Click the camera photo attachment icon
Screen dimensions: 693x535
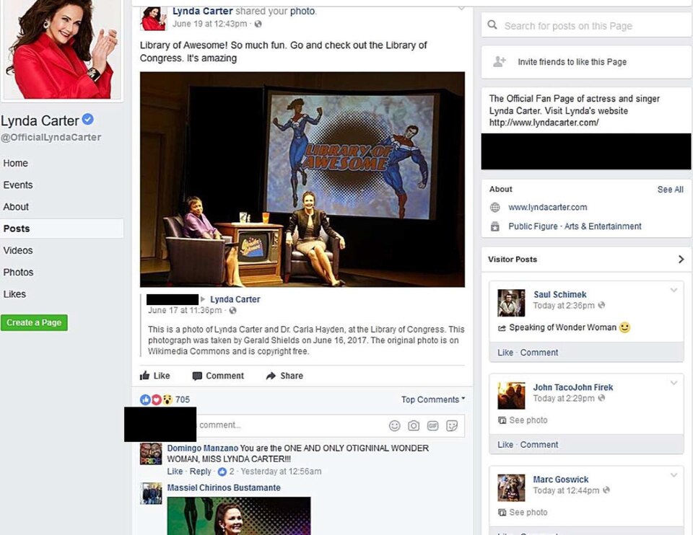tap(414, 425)
